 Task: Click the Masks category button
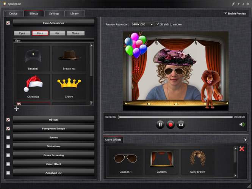[x=75, y=33]
